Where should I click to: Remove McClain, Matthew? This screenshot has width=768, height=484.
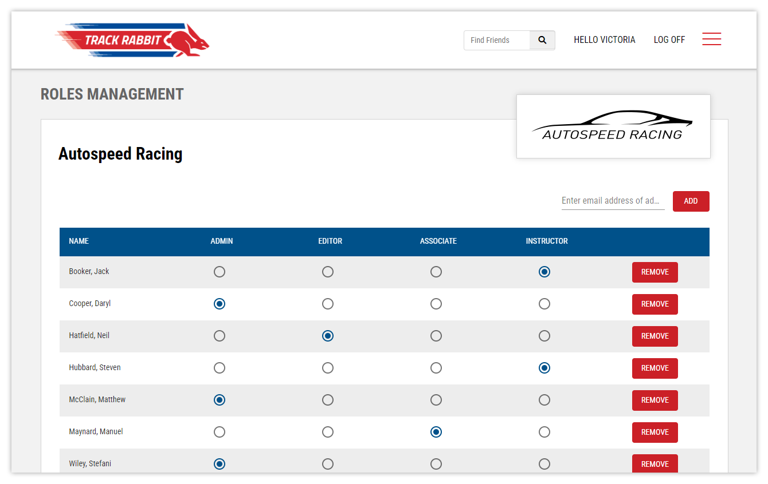(655, 400)
